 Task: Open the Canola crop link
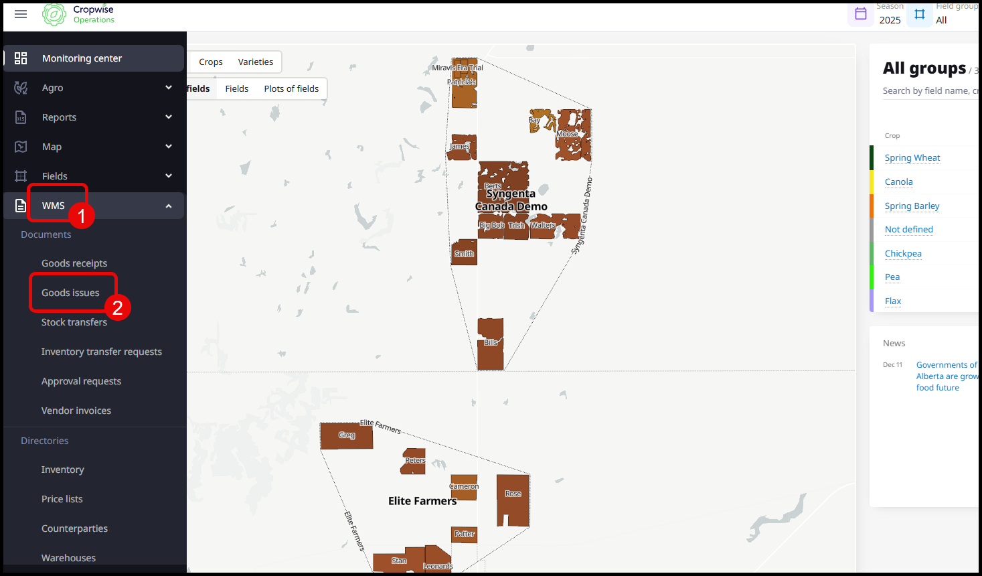(898, 182)
